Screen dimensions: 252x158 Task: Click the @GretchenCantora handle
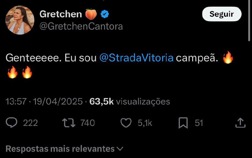coord(81,26)
